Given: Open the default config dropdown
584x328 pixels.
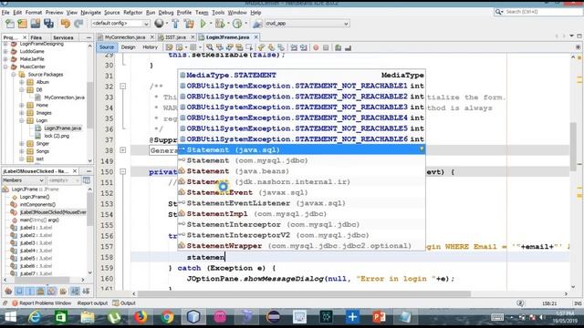Looking at the screenshot, I should click(120, 24).
